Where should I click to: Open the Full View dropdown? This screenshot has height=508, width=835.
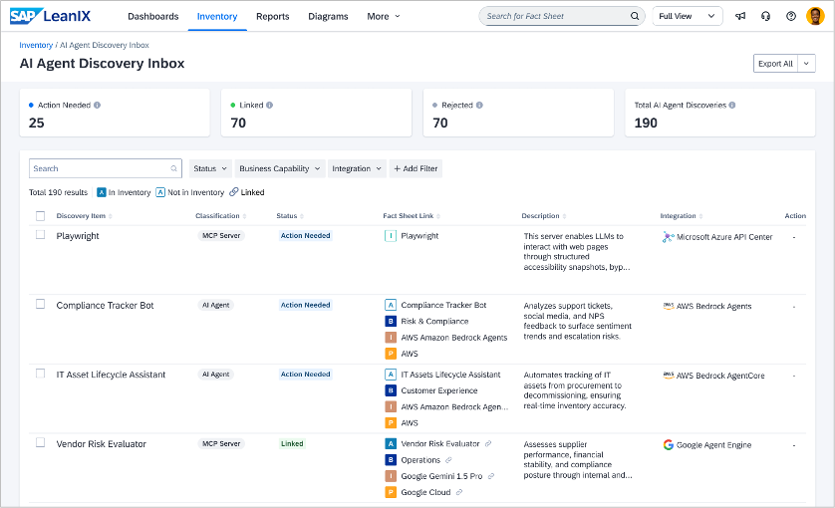pos(688,16)
